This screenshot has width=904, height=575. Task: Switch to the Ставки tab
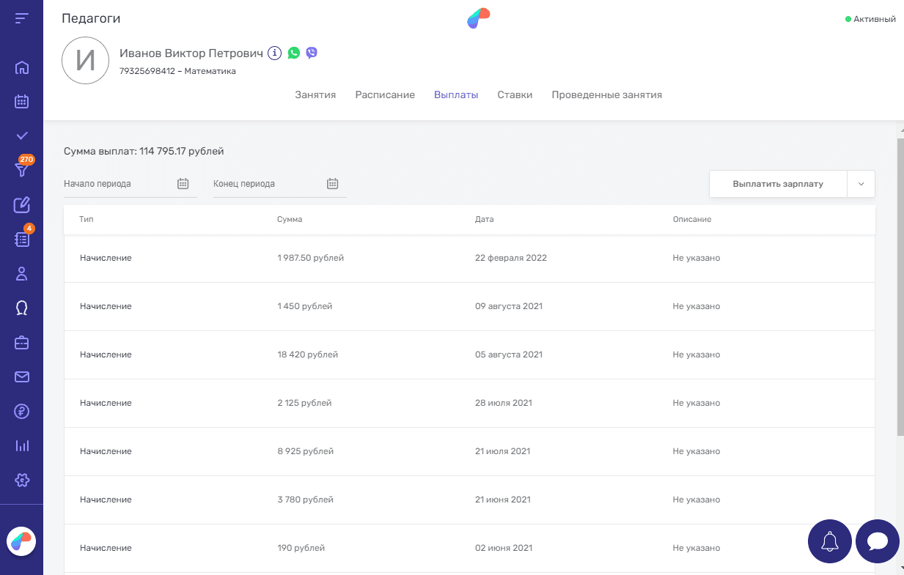click(x=515, y=94)
